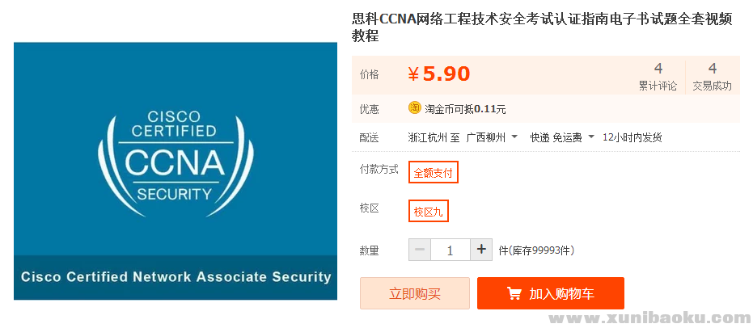Viewport: 753px width, 328px height.
Task: Open the 累计评论 review count
Action: click(658, 76)
